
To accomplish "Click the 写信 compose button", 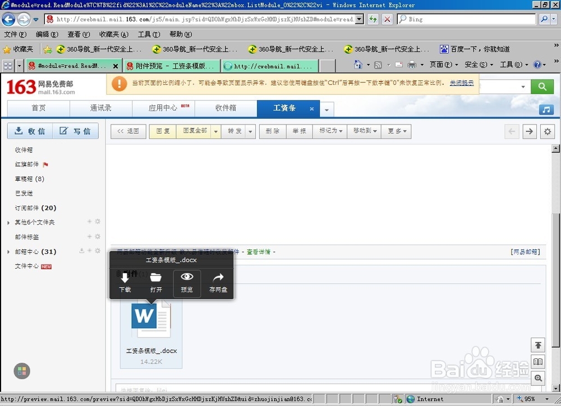I will coord(76,131).
